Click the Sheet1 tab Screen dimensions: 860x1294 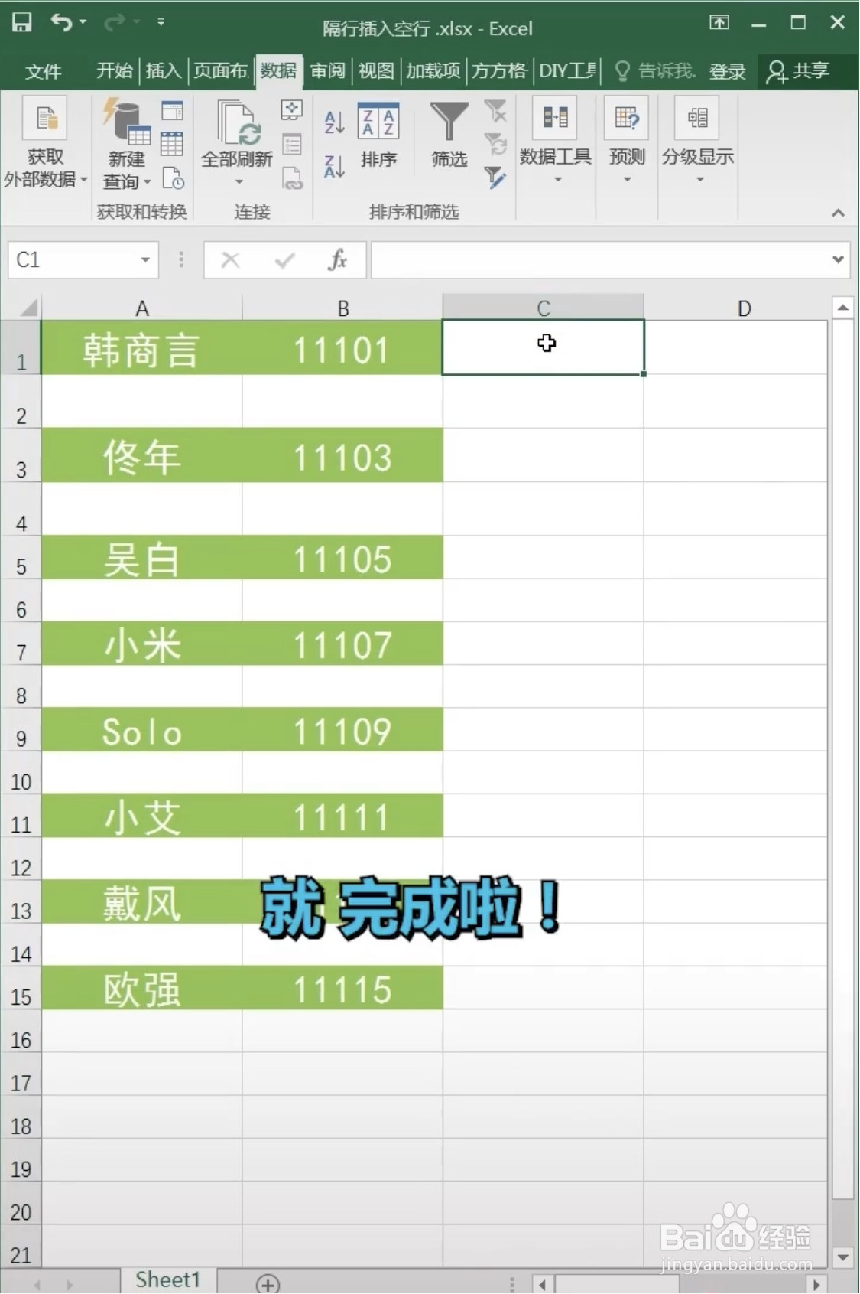[168, 1279]
